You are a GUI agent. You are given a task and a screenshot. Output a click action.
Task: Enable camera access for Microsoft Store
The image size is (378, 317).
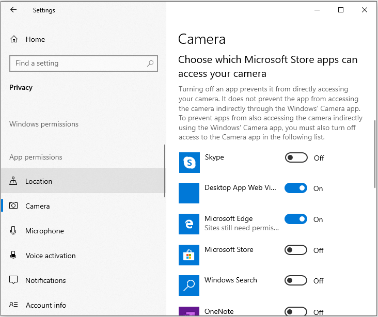[296, 250]
